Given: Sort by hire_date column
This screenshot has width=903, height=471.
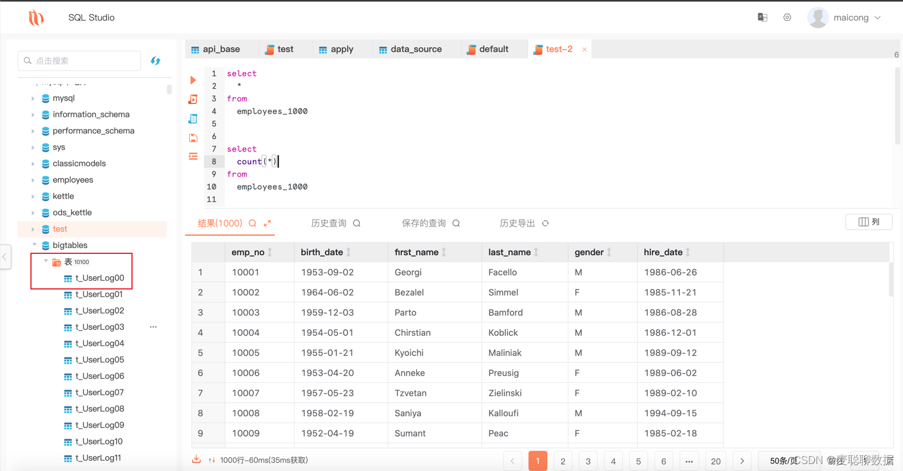Looking at the screenshot, I should [688, 252].
